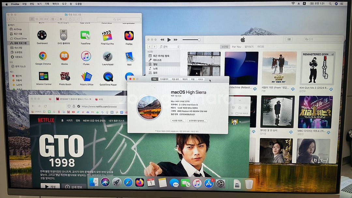Image resolution: width=352 pixels, height=198 pixels.
Task: Open Final Cut Pro icon in Finder
Action: (107, 35)
